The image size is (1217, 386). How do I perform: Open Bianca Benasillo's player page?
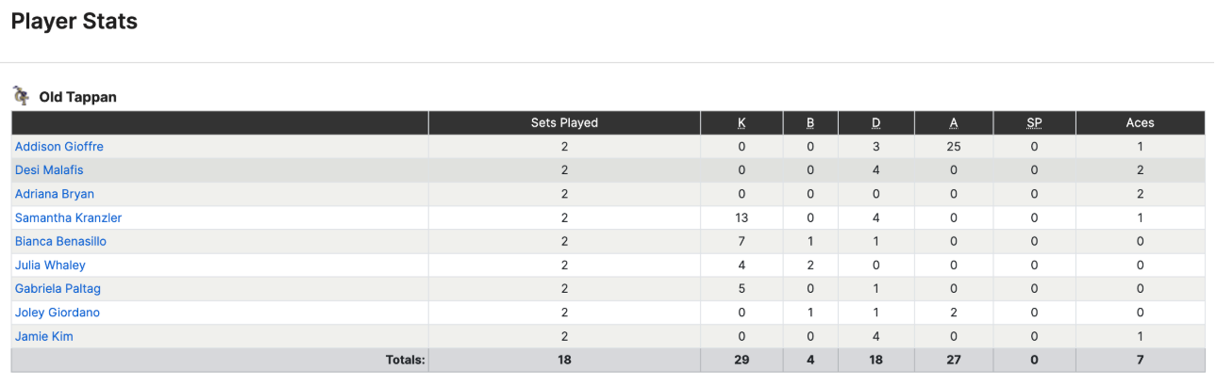click(x=60, y=241)
